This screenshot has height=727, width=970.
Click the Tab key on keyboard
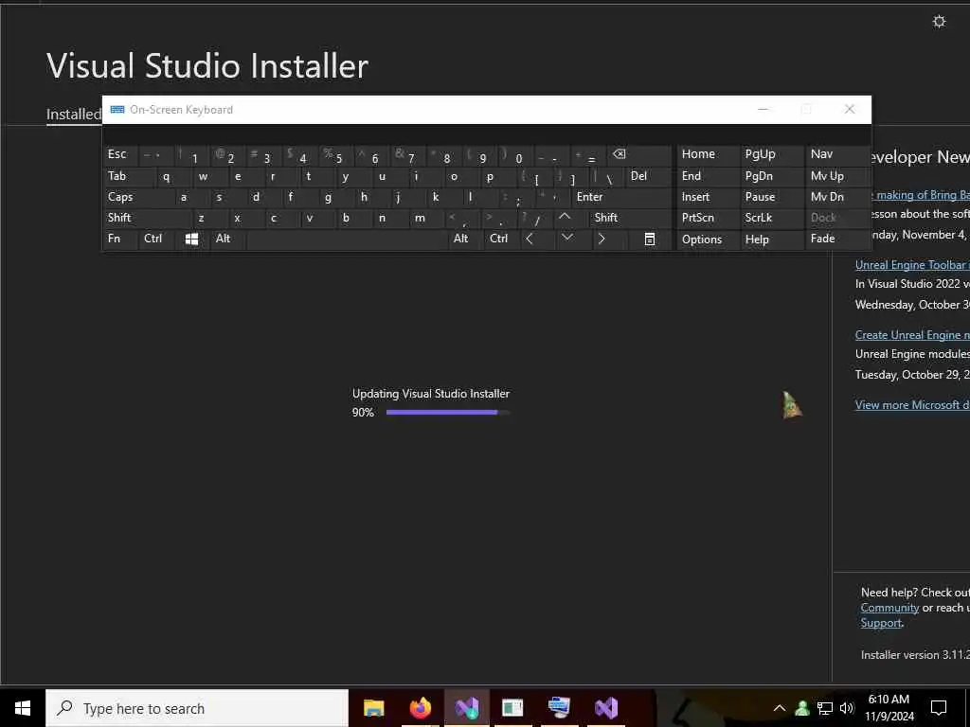pyautogui.click(x=129, y=176)
